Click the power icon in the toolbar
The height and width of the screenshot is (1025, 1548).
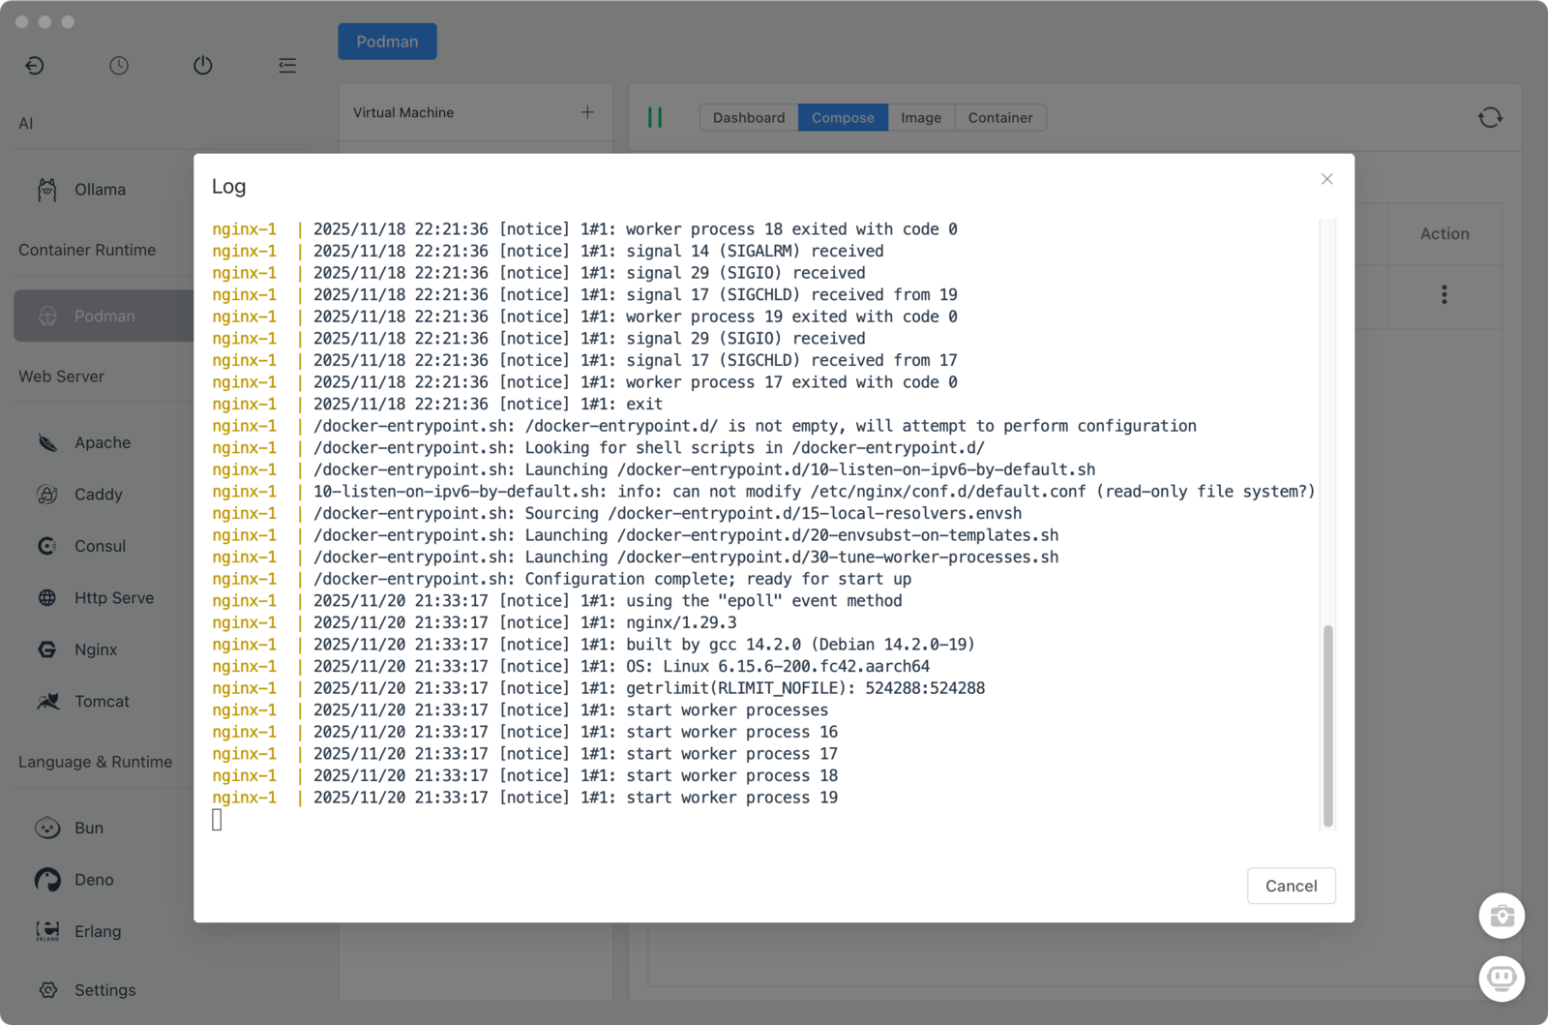tap(202, 66)
